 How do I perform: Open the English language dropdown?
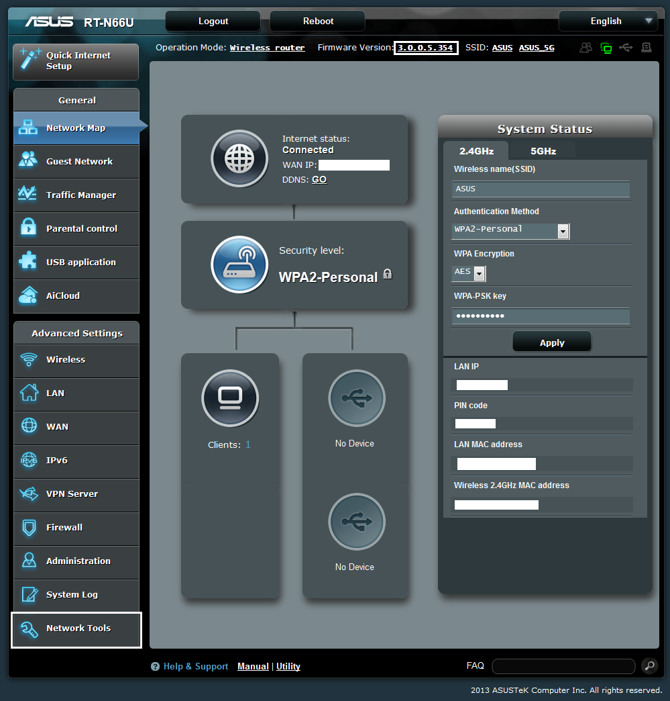[x=608, y=21]
